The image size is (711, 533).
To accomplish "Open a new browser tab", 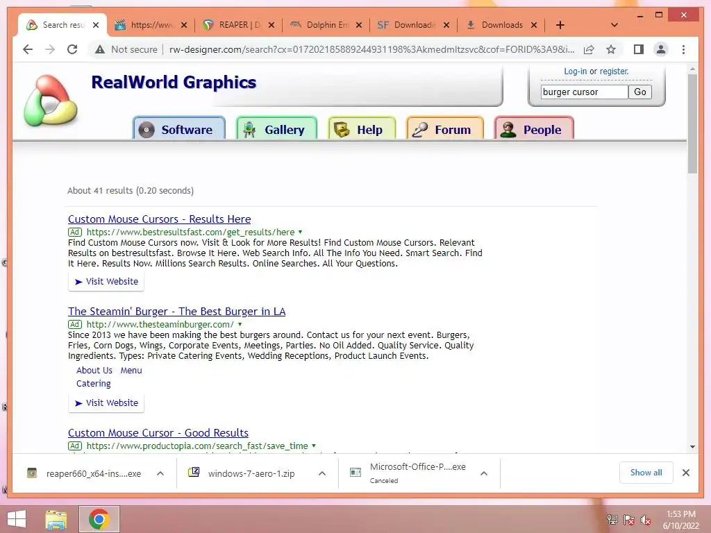I will pyautogui.click(x=560, y=25).
